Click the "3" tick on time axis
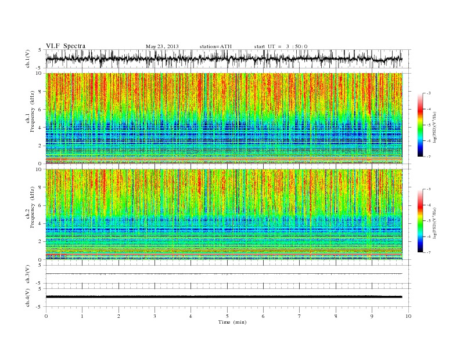 click(x=154, y=316)
